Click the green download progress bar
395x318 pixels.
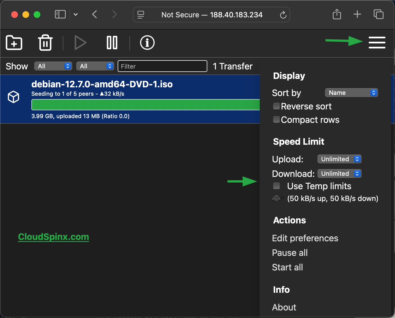tap(145, 105)
